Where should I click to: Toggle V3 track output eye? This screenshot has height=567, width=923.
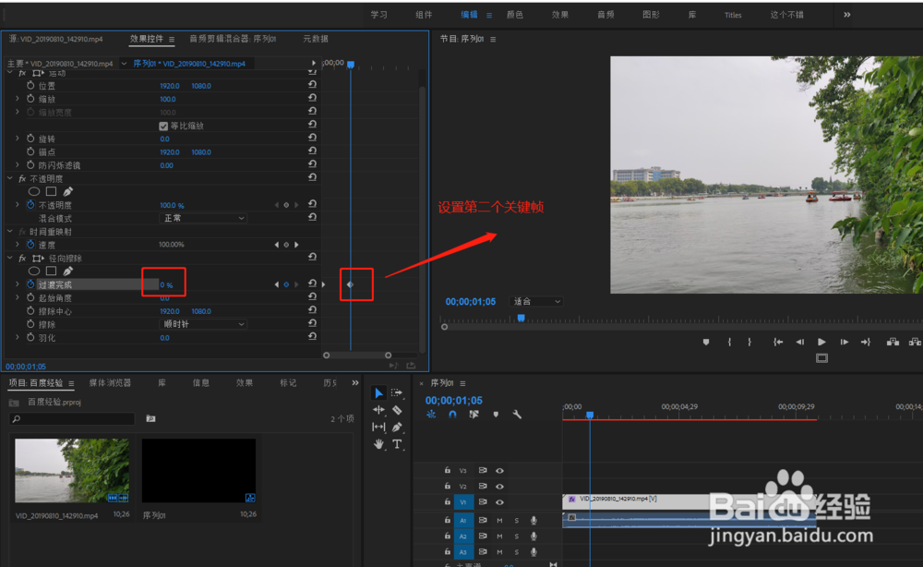click(x=499, y=470)
